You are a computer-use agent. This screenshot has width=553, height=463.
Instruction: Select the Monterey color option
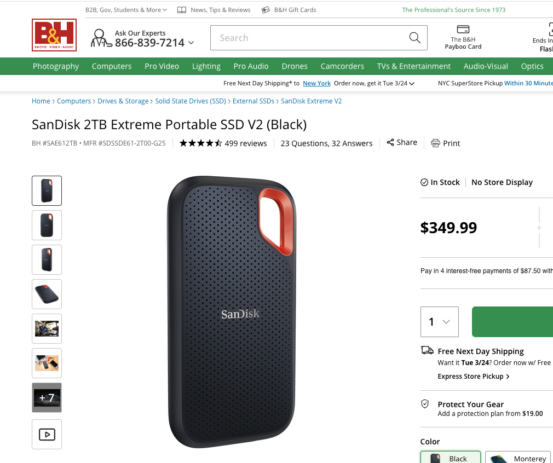[x=518, y=458]
